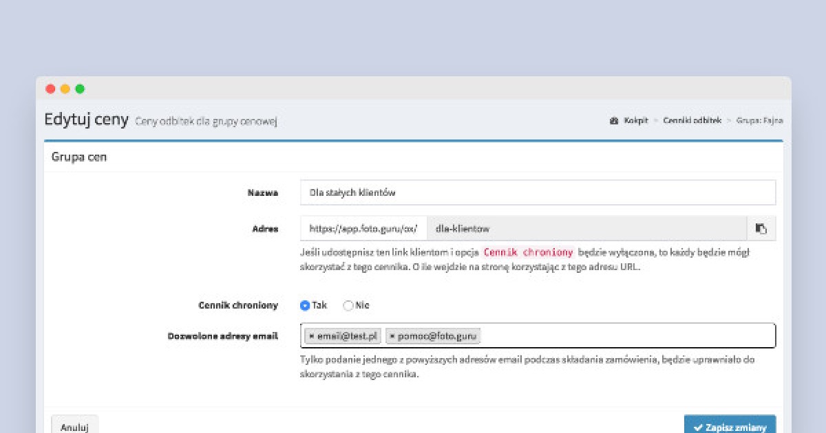Select the Tak radio button
The image size is (826, 433).
(305, 305)
